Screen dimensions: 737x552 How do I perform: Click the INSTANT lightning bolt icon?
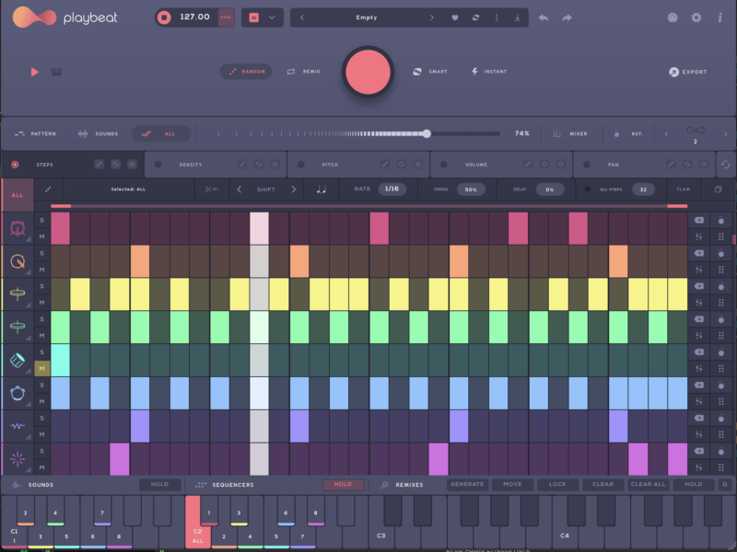pos(473,71)
